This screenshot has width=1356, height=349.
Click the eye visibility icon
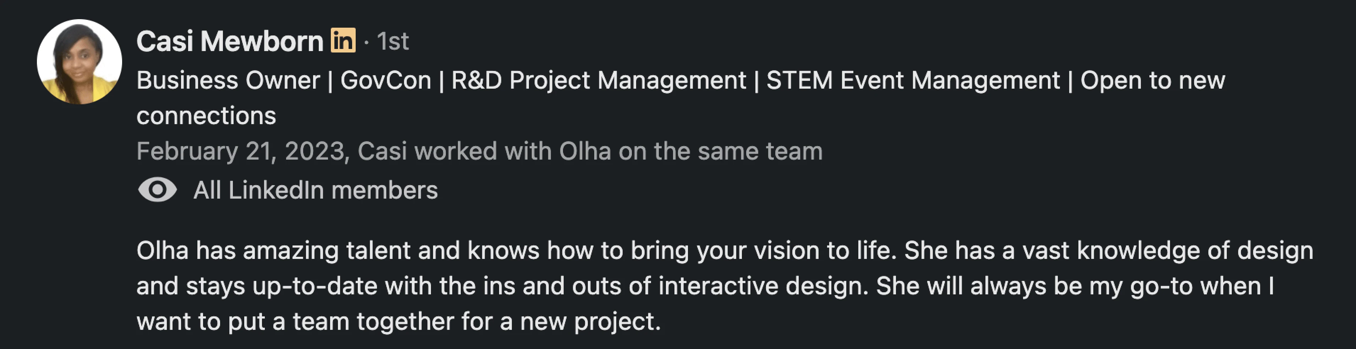[157, 190]
